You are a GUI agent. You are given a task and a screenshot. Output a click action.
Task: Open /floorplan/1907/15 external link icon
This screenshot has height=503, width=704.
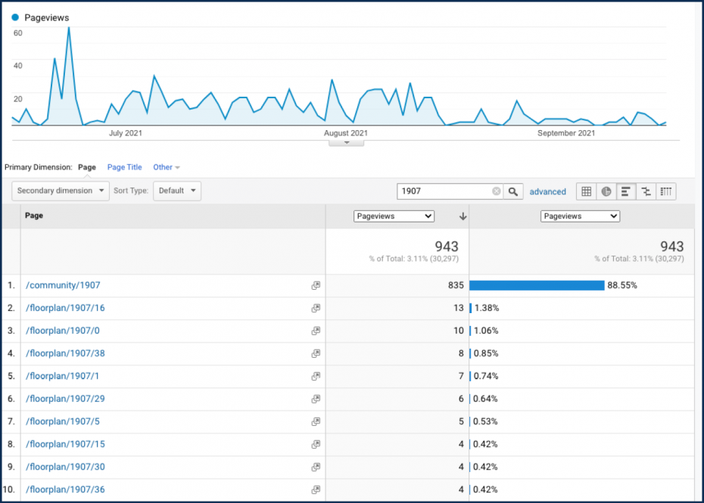click(316, 444)
